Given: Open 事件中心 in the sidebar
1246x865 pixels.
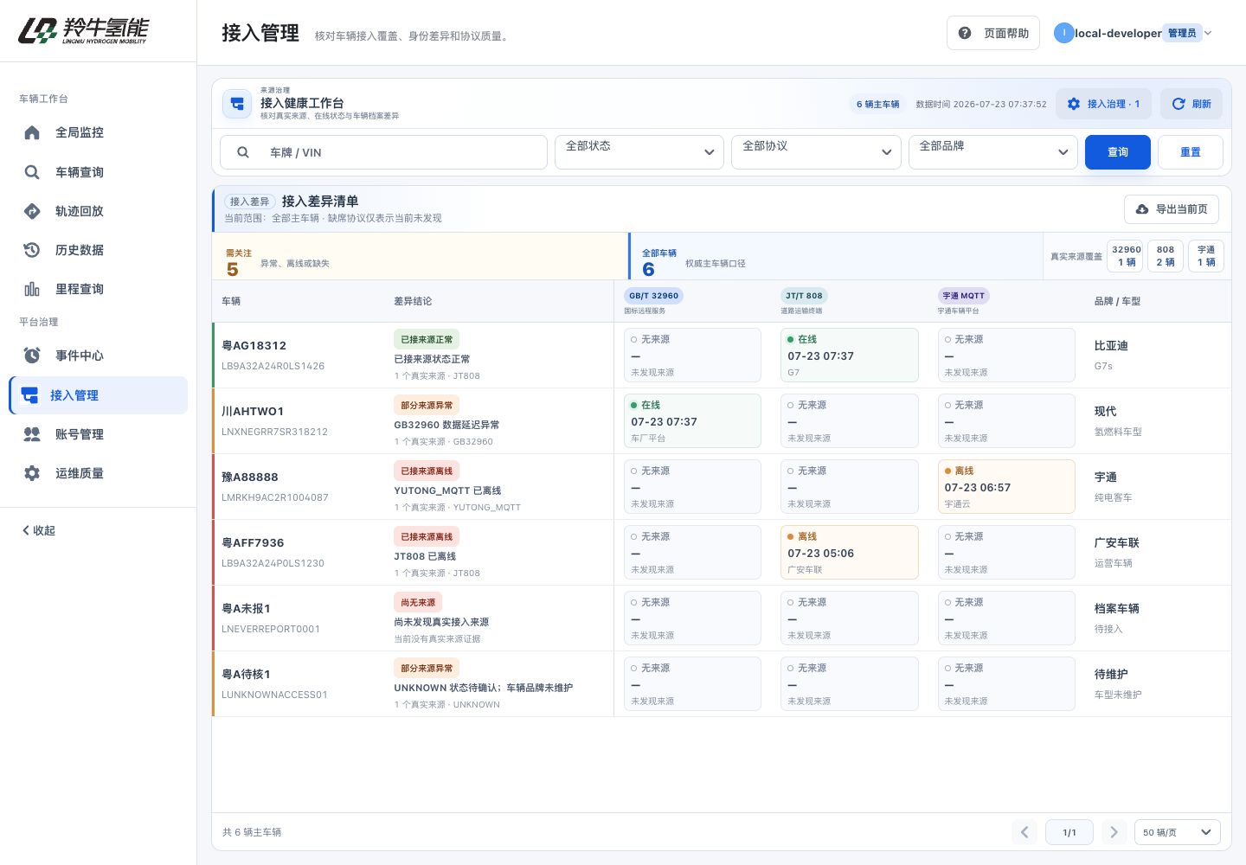Looking at the screenshot, I should [98, 356].
